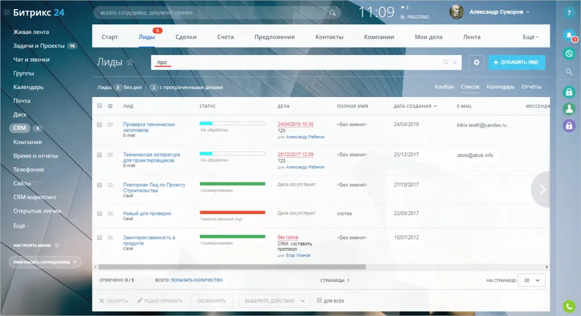Tick the select-all checkbox in table header

tap(100, 106)
